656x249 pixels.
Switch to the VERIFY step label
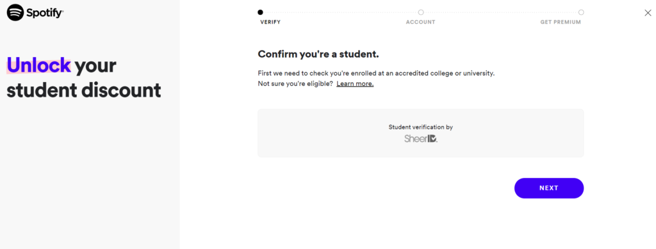(x=270, y=22)
